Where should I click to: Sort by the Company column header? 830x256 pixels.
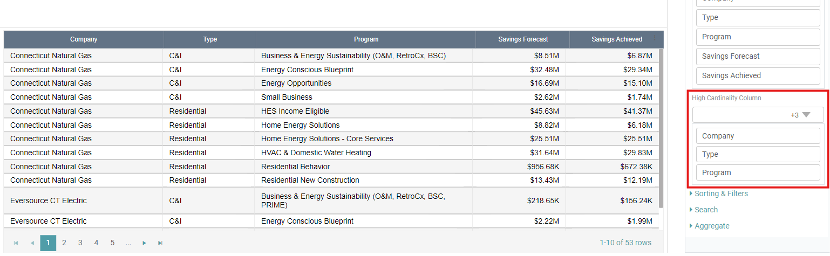click(x=84, y=39)
